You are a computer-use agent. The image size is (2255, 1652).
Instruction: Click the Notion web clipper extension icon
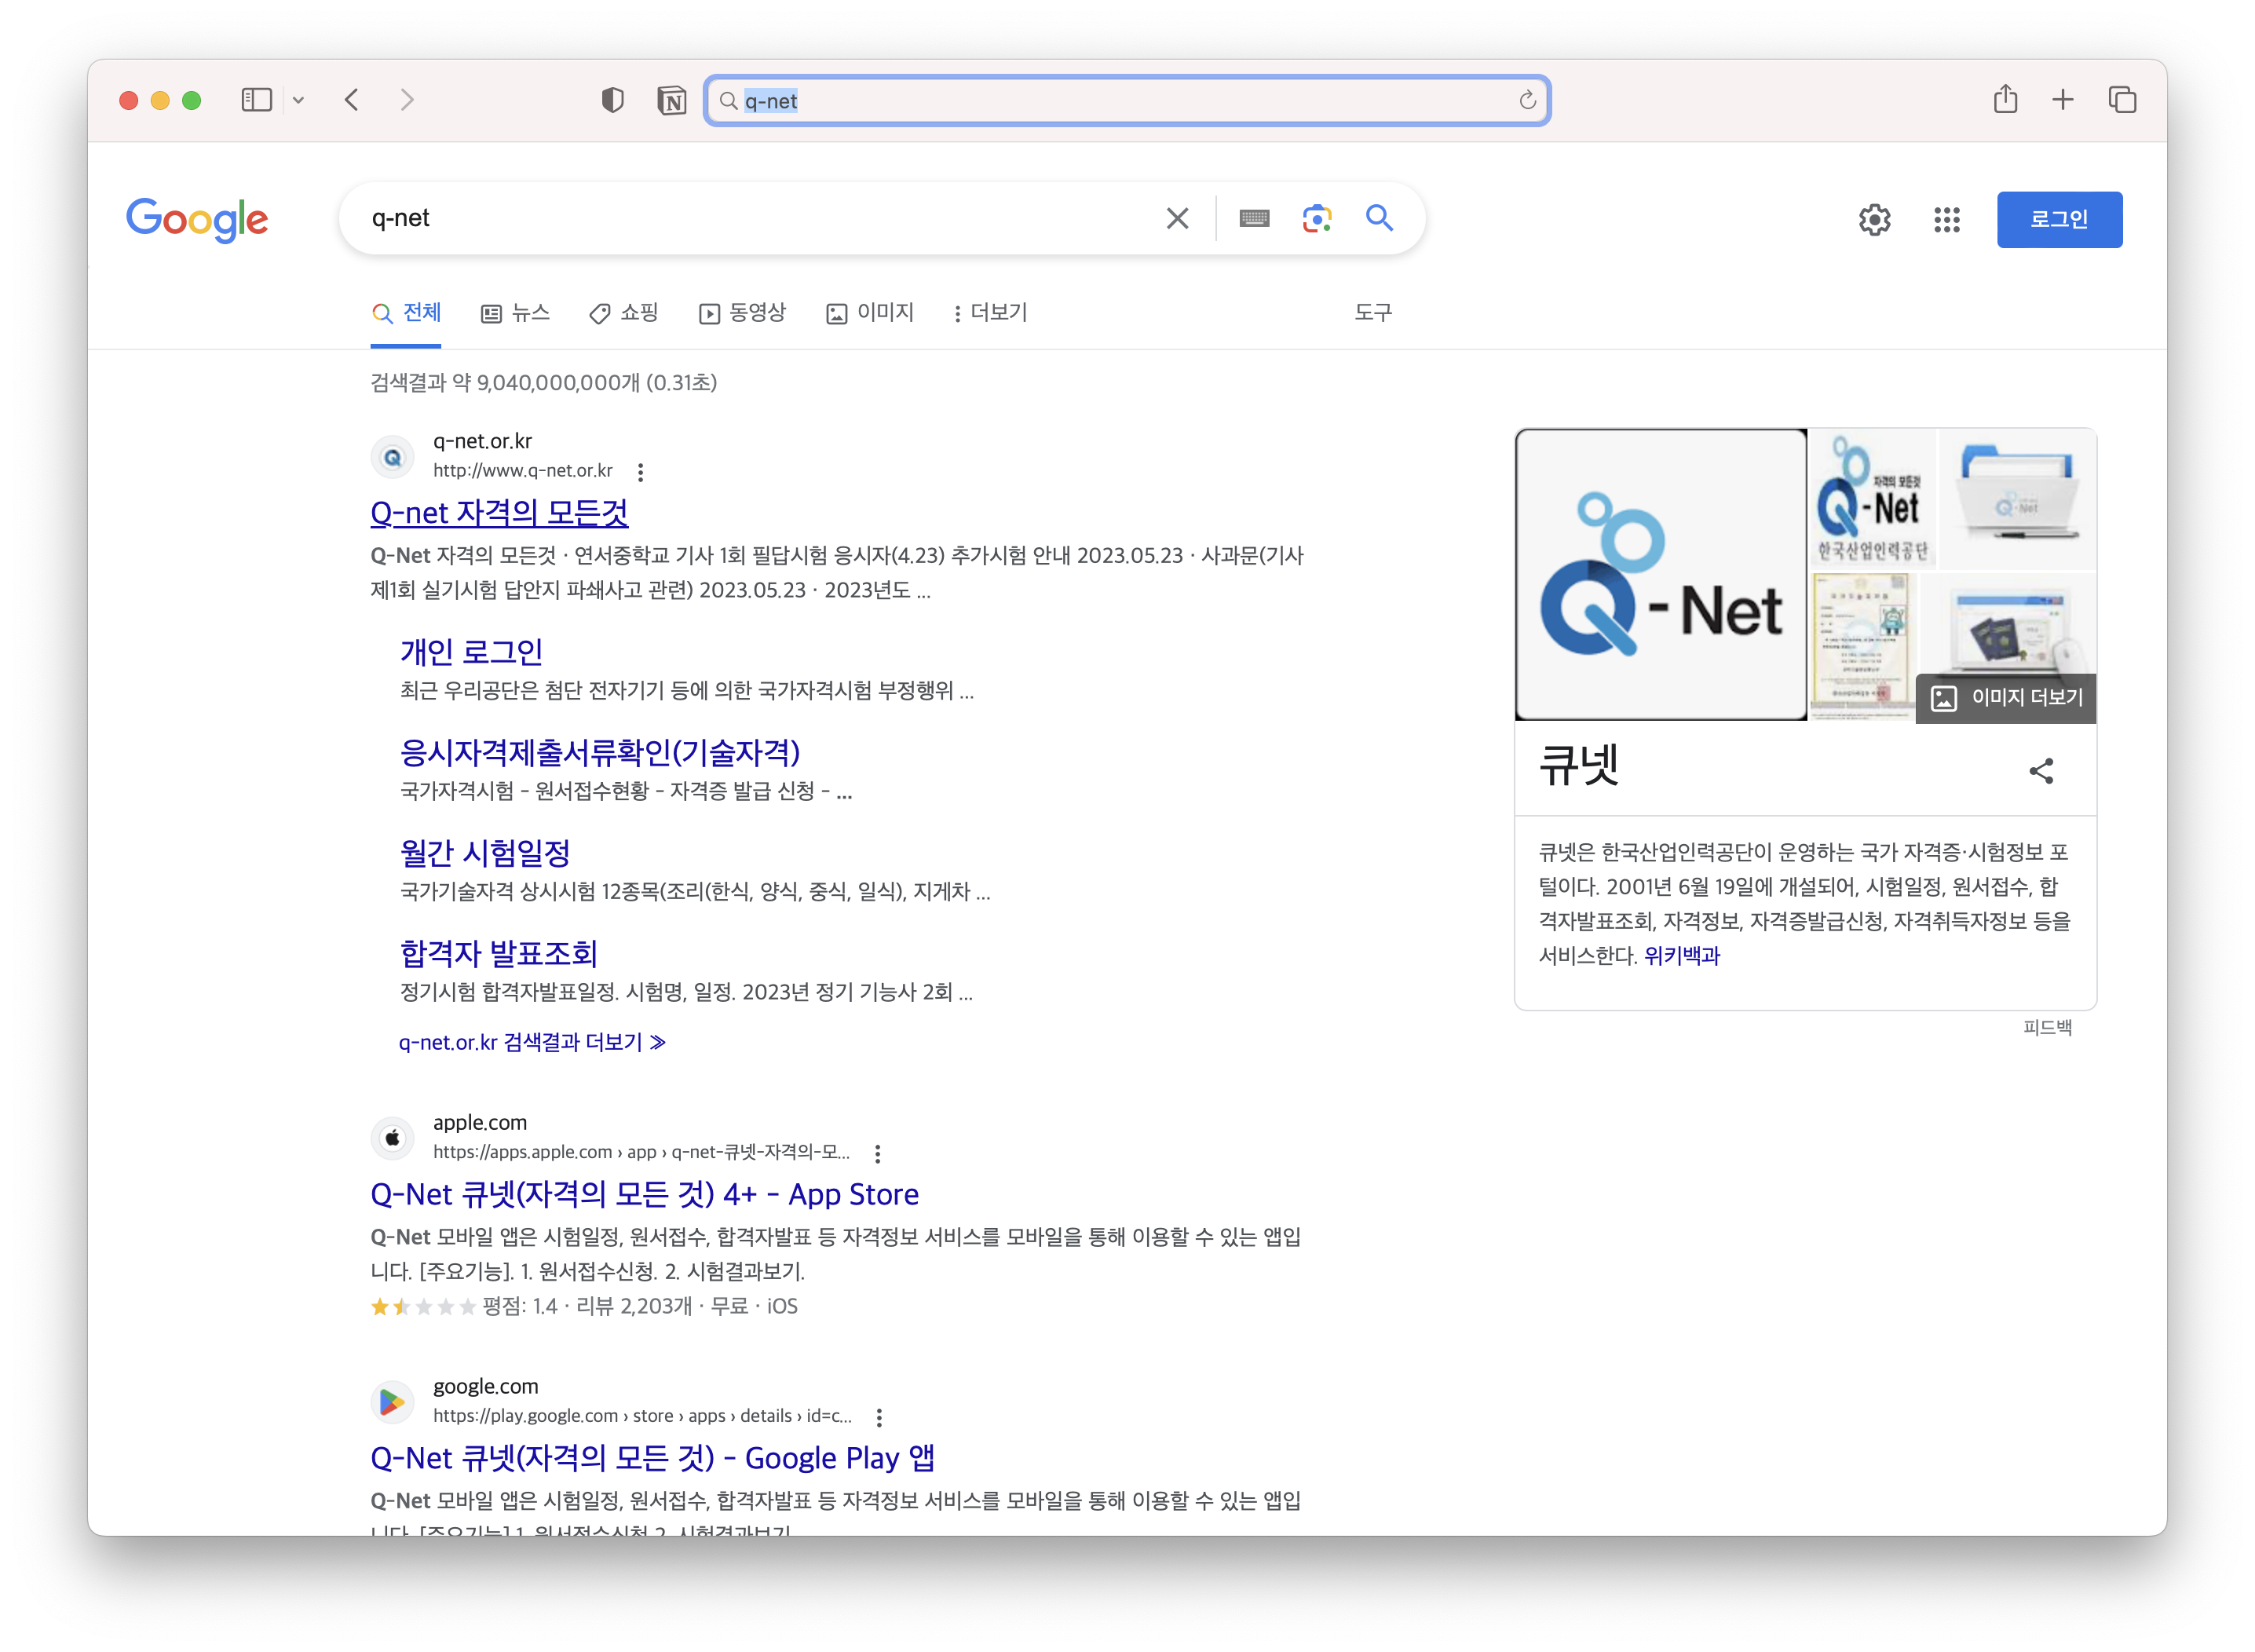[x=672, y=101]
